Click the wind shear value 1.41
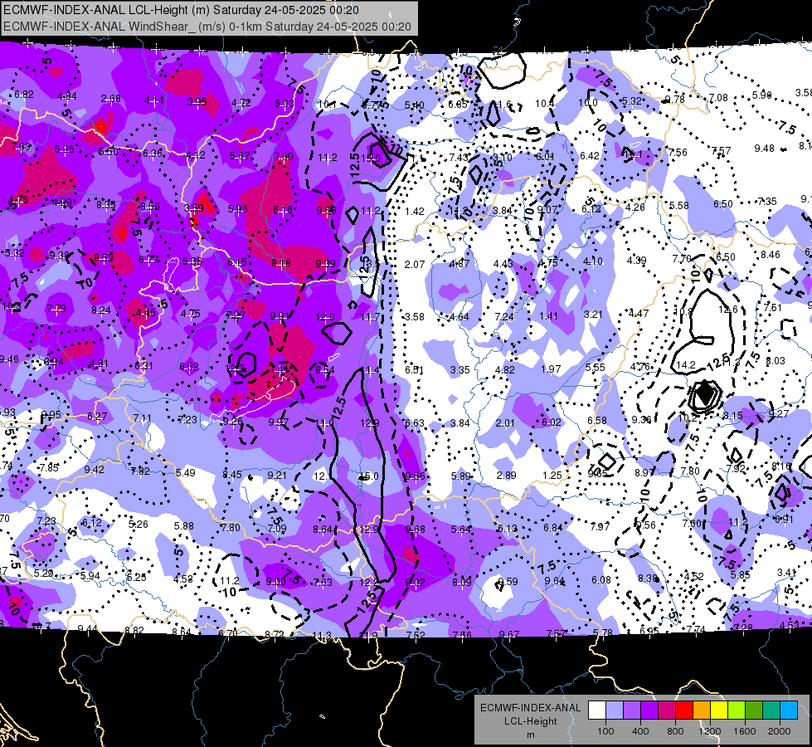This screenshot has width=812, height=747. tap(548, 315)
